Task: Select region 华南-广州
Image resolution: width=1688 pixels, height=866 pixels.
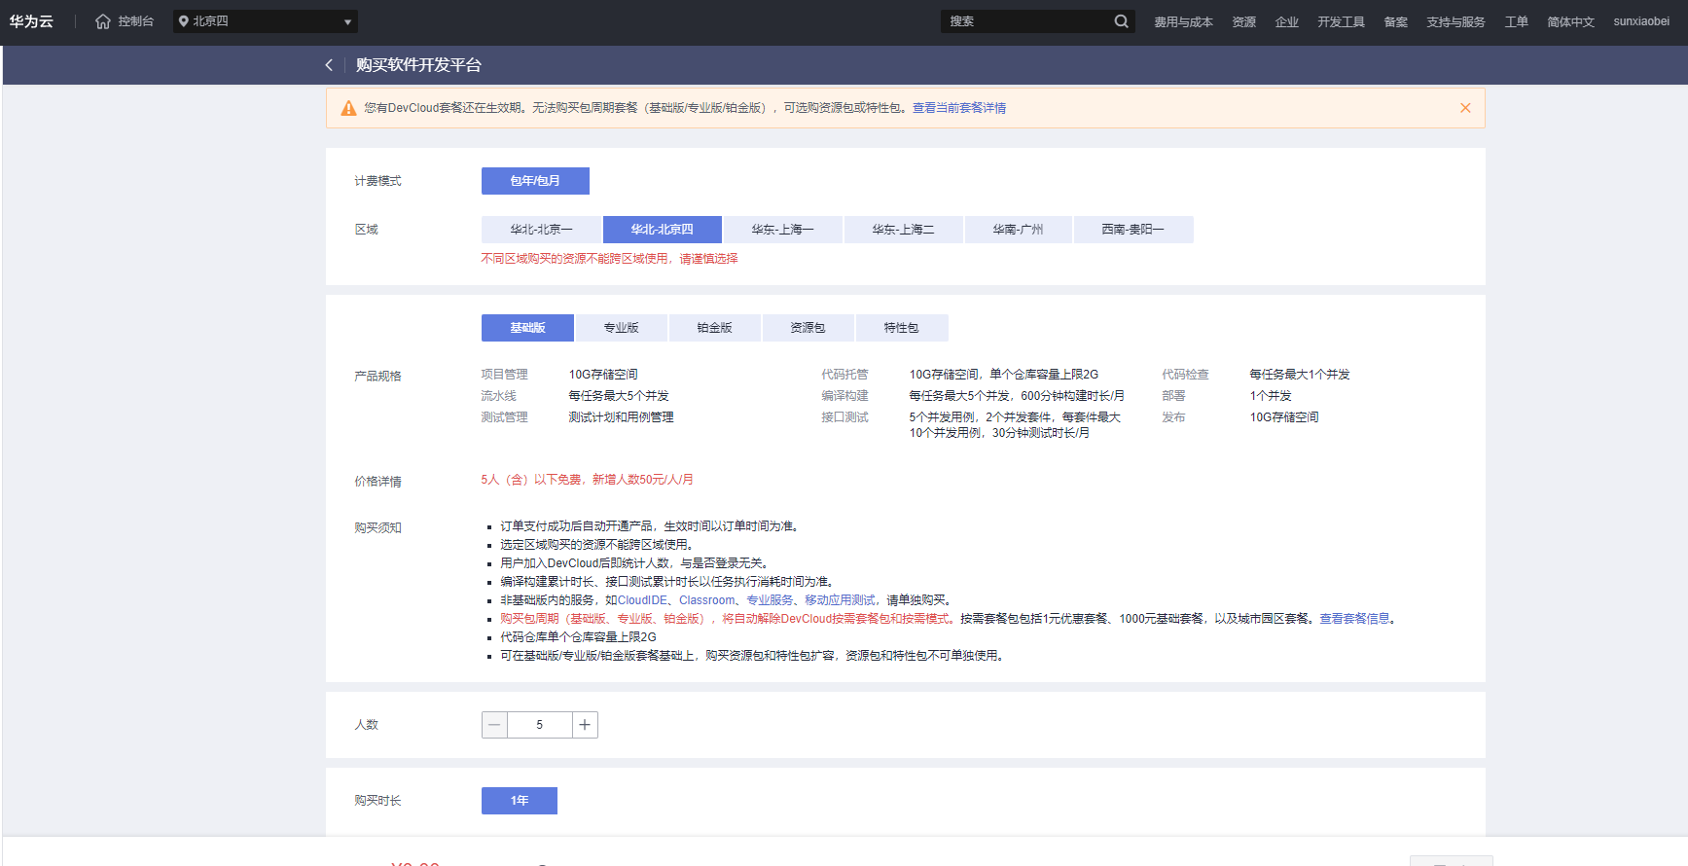Action: click(x=1019, y=230)
